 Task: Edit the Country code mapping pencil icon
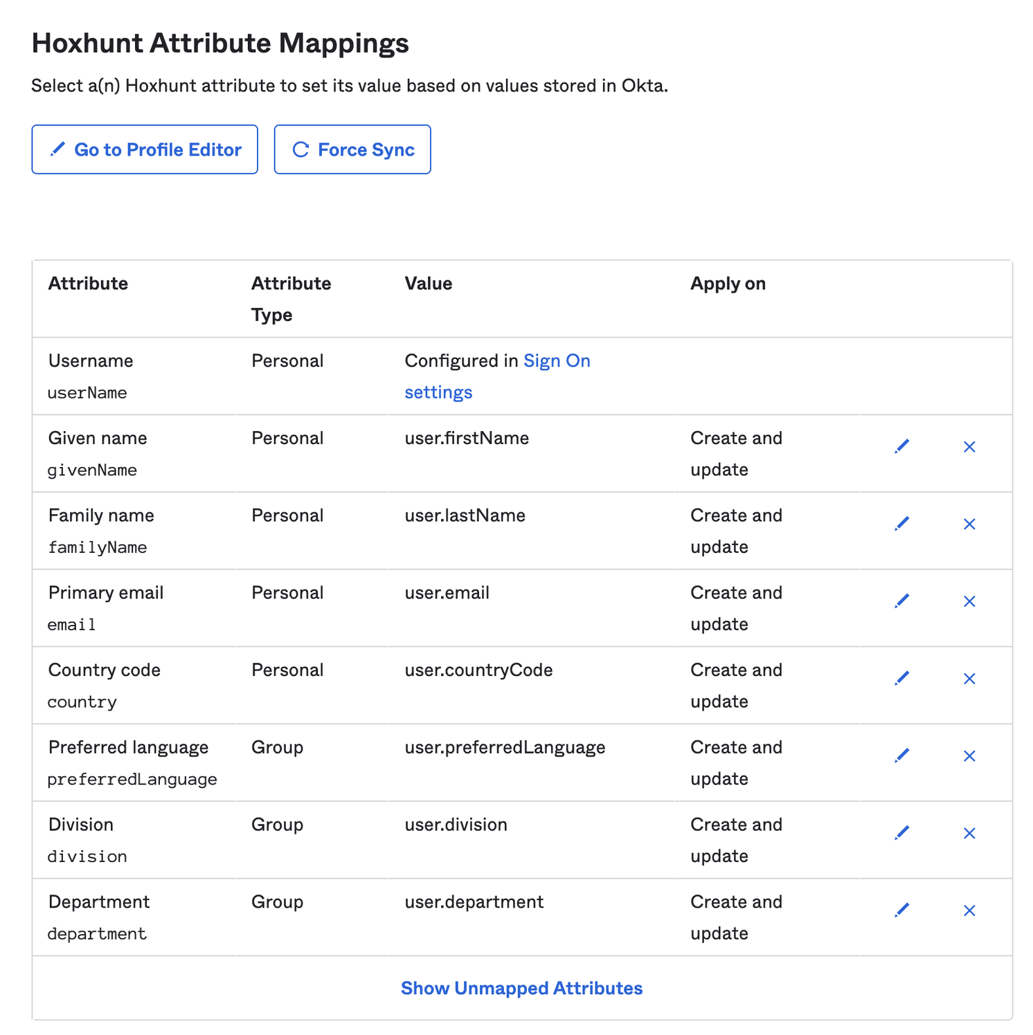coord(901,679)
